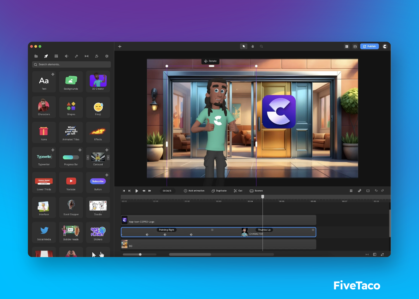
Task: Open the CreateStudio logo account icon
Action: click(385, 46)
